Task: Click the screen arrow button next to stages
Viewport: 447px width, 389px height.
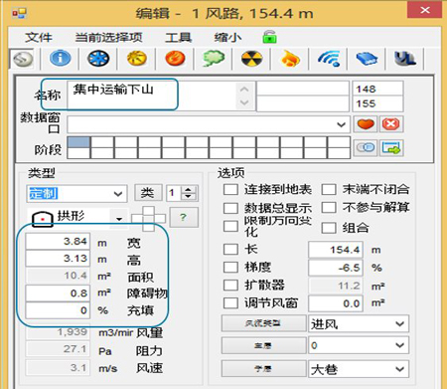Action: coord(390,147)
